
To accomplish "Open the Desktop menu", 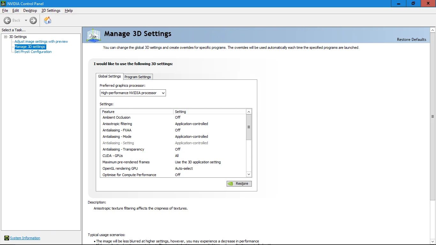I will (x=30, y=11).
